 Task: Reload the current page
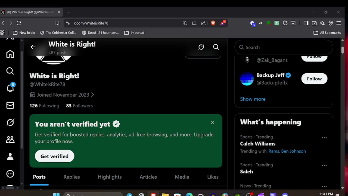[19, 23]
